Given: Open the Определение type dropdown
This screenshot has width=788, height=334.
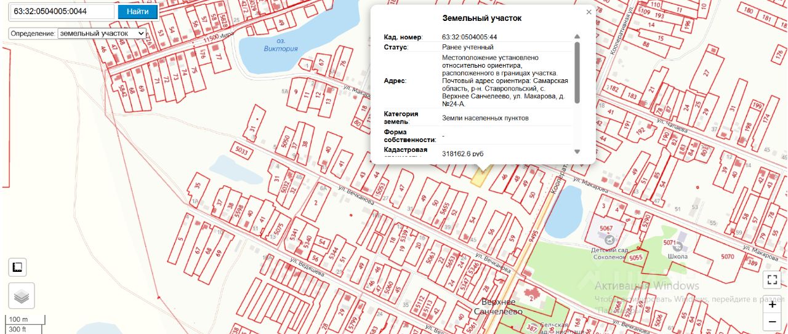Looking at the screenshot, I should pyautogui.click(x=102, y=33).
